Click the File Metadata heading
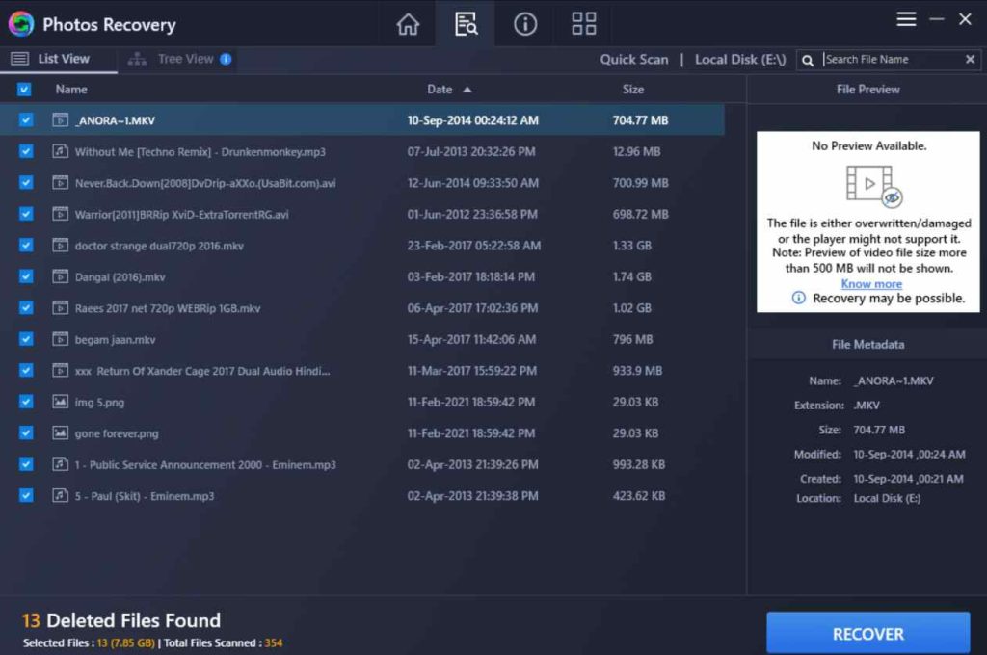The width and height of the screenshot is (987, 655). (x=867, y=344)
